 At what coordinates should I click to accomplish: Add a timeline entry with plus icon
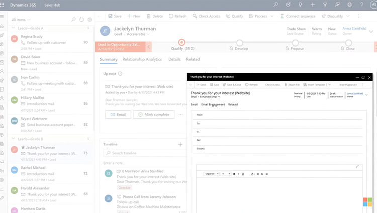pyautogui.click(x=180, y=144)
